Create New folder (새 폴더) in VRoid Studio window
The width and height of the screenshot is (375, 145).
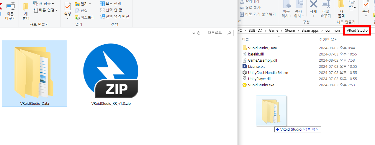point(341,9)
